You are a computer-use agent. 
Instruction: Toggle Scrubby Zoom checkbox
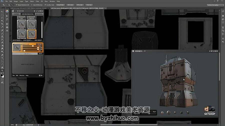tap(45, 5)
